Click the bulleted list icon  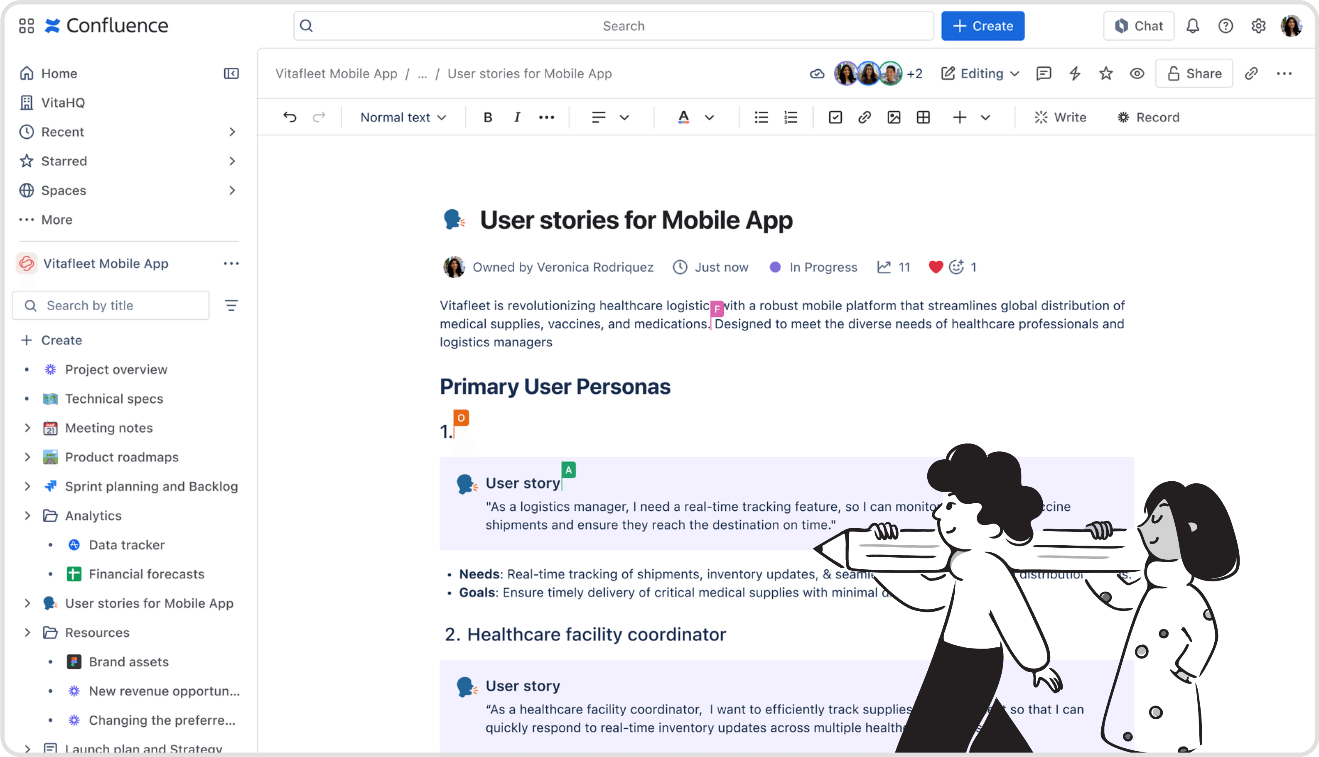click(761, 117)
